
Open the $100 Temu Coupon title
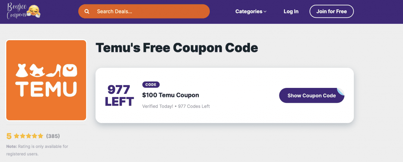tap(171, 95)
